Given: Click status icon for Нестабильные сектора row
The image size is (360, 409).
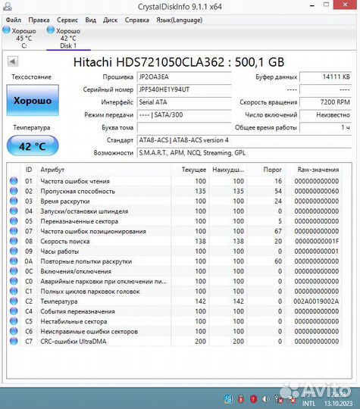Looking at the screenshot, I should 14,321.
